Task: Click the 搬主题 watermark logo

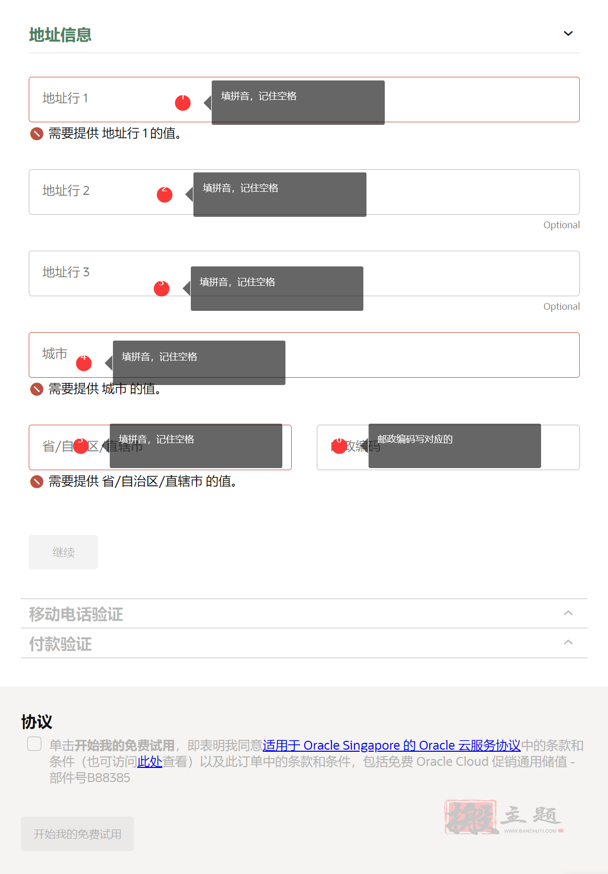Action: point(504,817)
